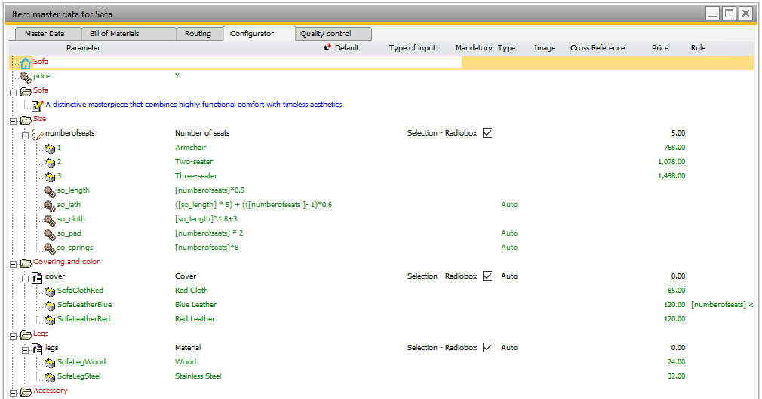Click the item icon for SofaClothRed
The width and height of the screenshot is (762, 399).
point(50,291)
